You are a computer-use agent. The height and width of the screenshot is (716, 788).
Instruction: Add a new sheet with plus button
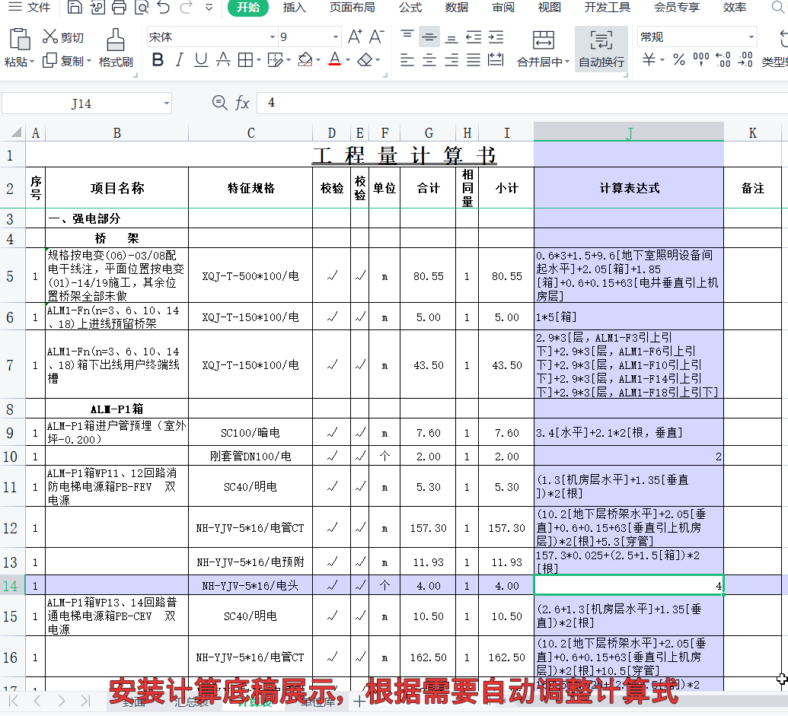point(359,702)
